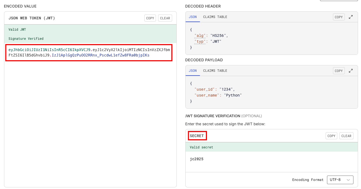Click the "user_name" key in the payload

click(x=207, y=95)
